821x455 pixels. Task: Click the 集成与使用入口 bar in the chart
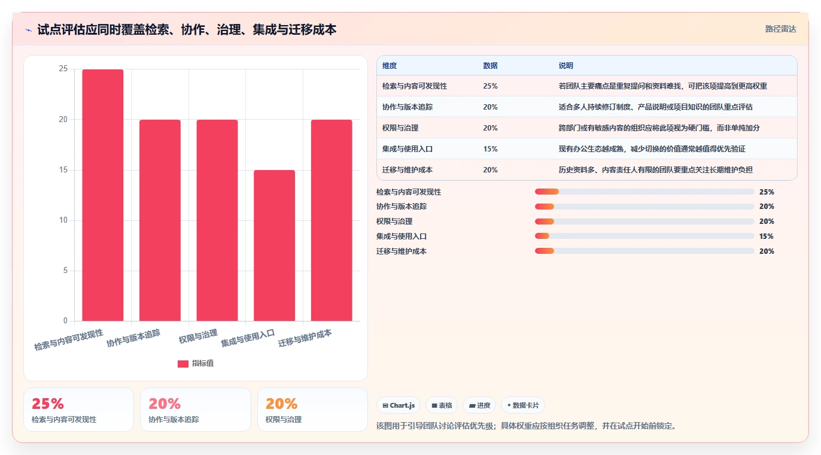[x=274, y=245]
